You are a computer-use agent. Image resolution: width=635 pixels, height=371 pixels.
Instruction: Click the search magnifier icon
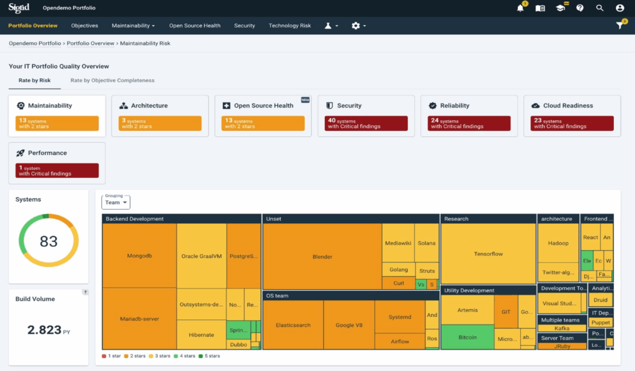point(600,8)
